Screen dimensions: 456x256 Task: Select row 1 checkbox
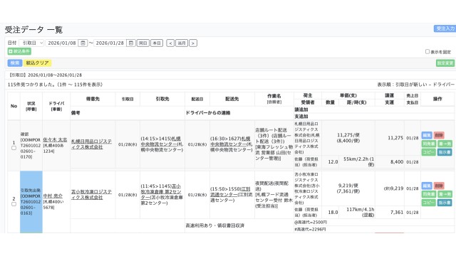click(x=14, y=148)
